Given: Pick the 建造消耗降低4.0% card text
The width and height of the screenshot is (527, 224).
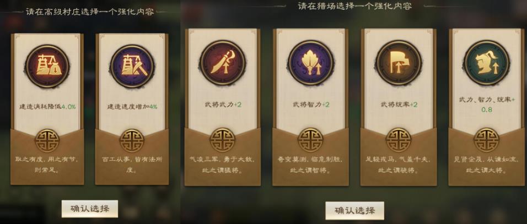Looking at the screenshot, I should tap(47, 107).
